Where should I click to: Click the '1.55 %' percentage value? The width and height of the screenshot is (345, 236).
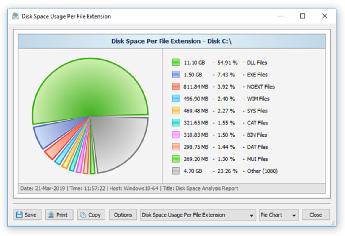point(226,123)
